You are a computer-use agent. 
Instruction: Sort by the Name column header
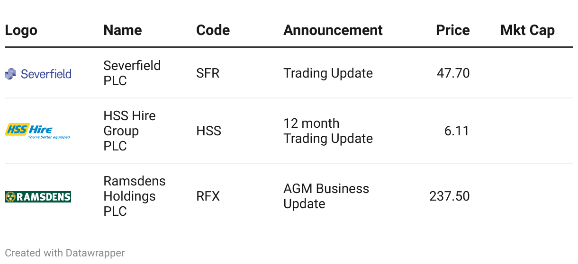tap(122, 30)
